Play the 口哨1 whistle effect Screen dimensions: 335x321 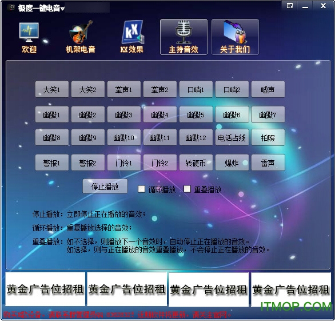click(196, 89)
